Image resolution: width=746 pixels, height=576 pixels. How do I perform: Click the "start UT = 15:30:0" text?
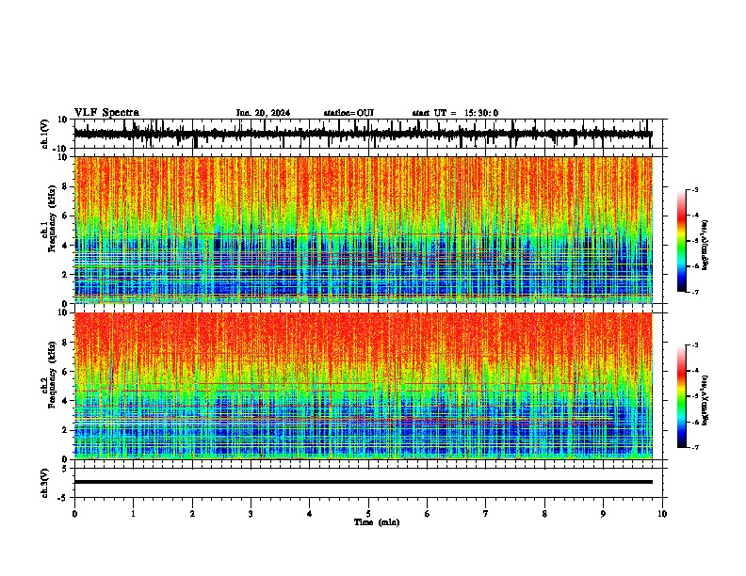point(455,113)
